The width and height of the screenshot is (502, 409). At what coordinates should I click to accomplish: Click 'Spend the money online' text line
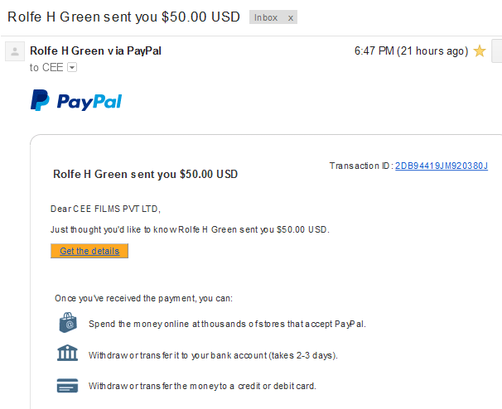click(x=227, y=324)
